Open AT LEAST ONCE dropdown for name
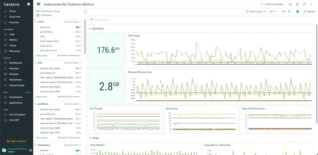Image resolution: width=318 pixels, height=155 pixels. (x=72, y=22)
